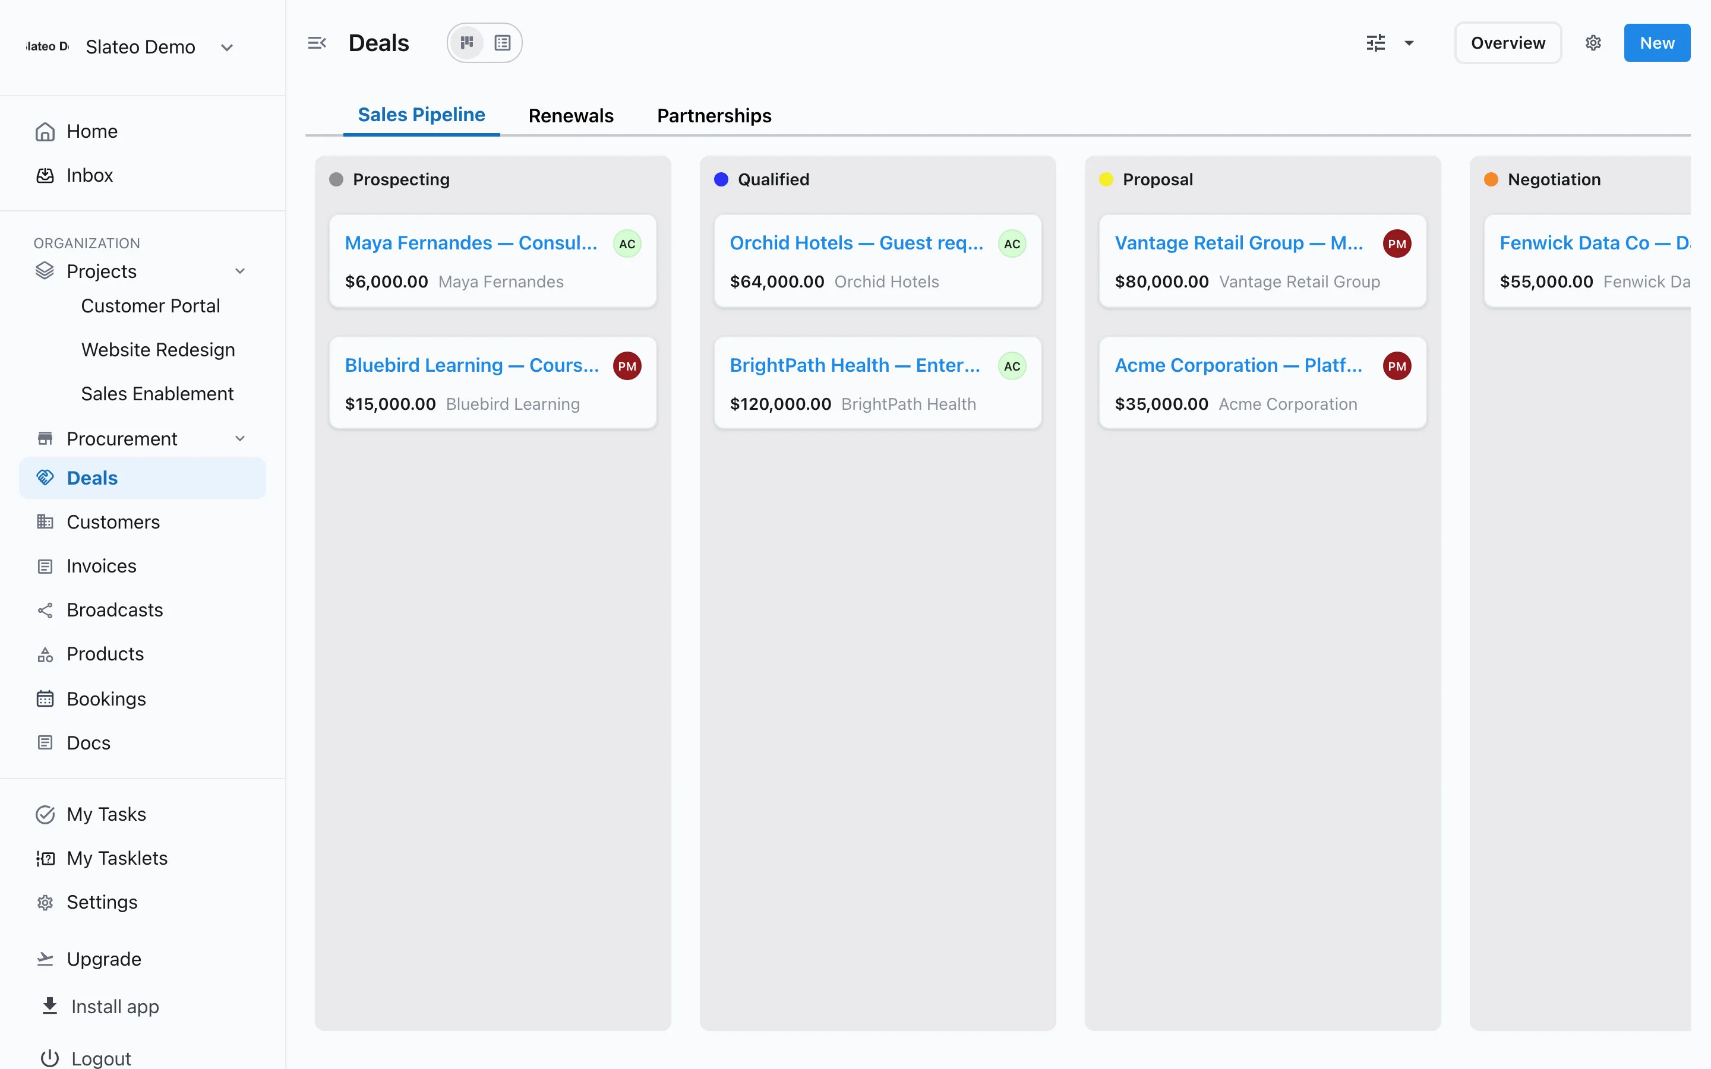Open Settings from the sidebar

tap(142, 902)
